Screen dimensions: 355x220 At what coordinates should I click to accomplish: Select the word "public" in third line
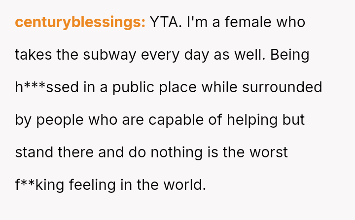point(133,88)
